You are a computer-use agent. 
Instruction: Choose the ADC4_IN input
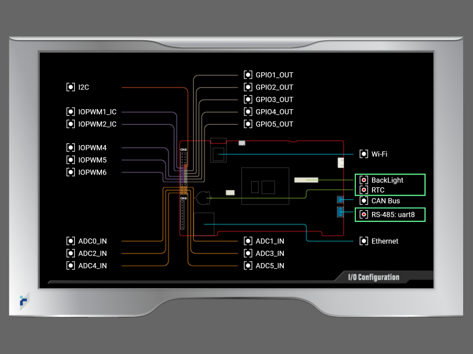coord(70,266)
